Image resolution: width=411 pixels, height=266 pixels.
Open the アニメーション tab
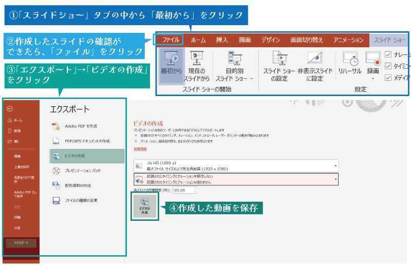[348, 40]
